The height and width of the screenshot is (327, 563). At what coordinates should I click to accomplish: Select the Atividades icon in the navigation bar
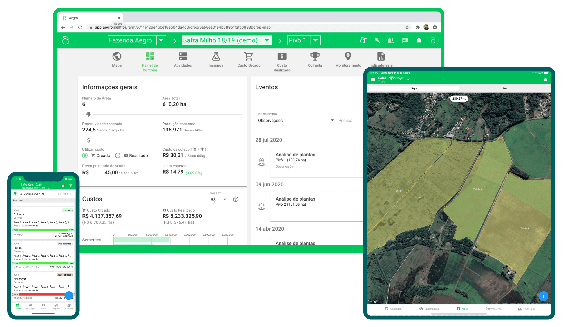(183, 60)
